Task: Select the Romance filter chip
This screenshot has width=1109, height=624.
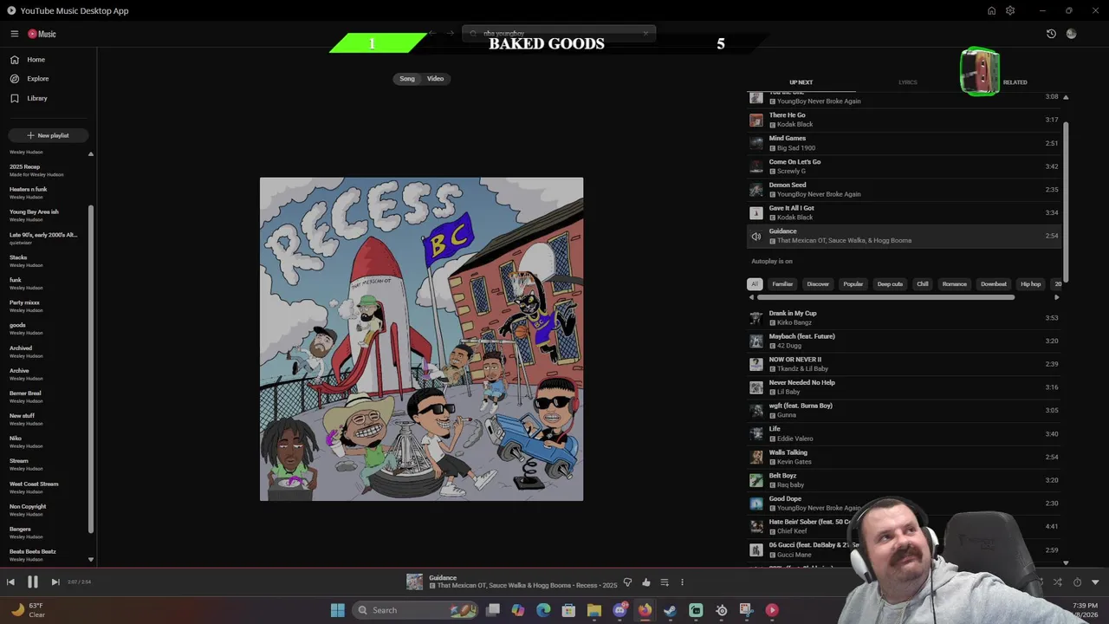Action: click(954, 284)
